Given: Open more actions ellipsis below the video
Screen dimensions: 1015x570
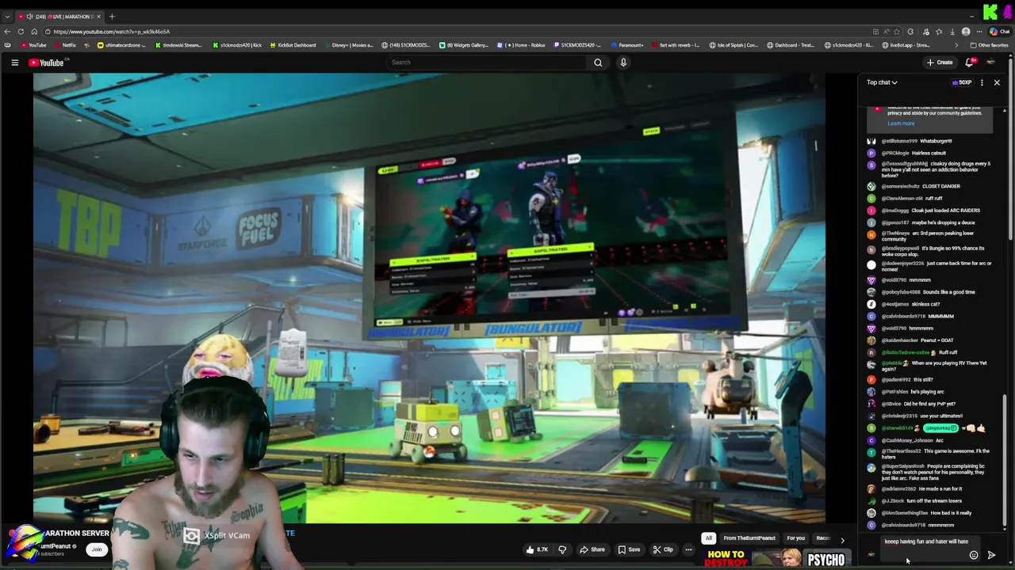Looking at the screenshot, I should (x=688, y=549).
